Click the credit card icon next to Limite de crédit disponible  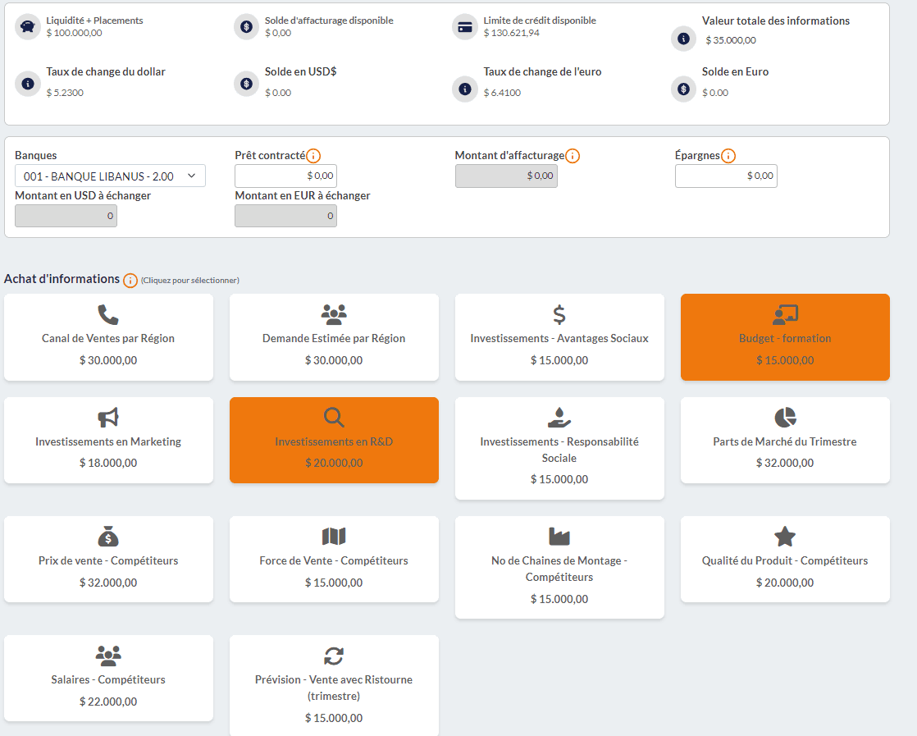coord(464,26)
